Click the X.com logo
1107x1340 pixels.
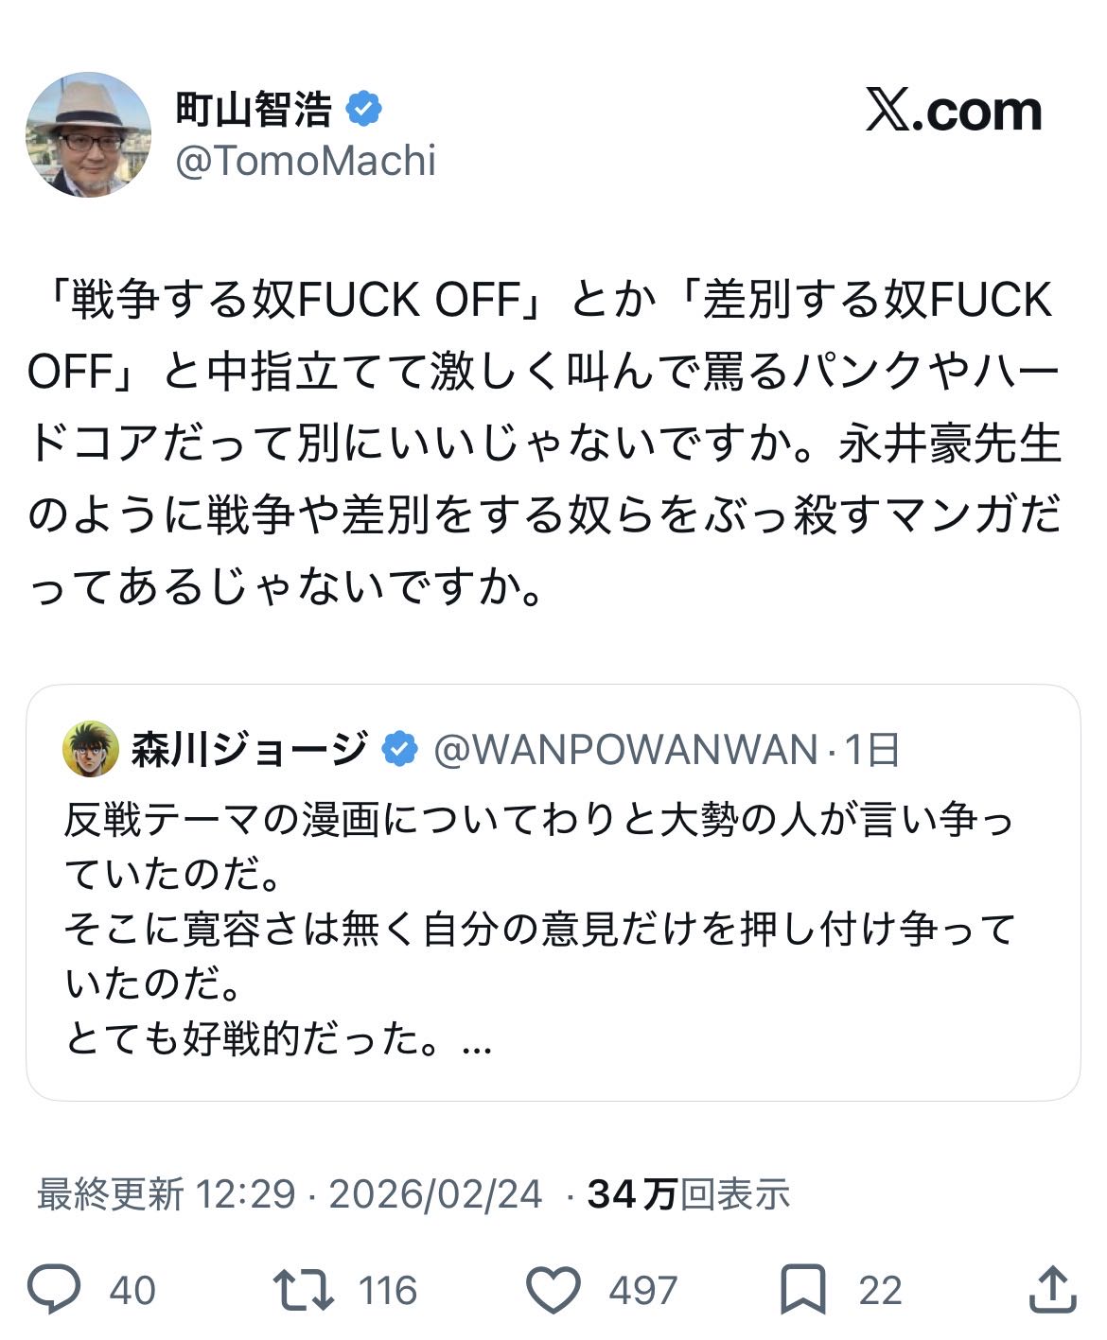pos(953,112)
